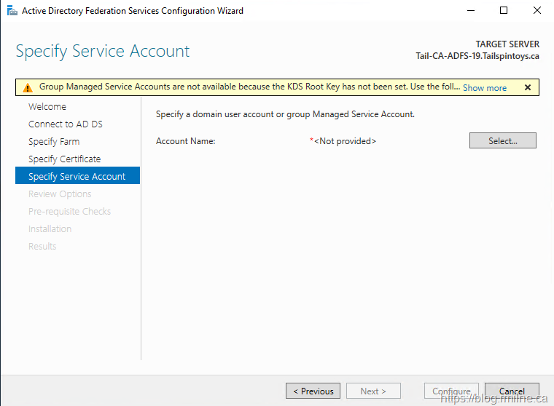Cancel the configuration wizard
The width and height of the screenshot is (554, 406).
tap(512, 391)
